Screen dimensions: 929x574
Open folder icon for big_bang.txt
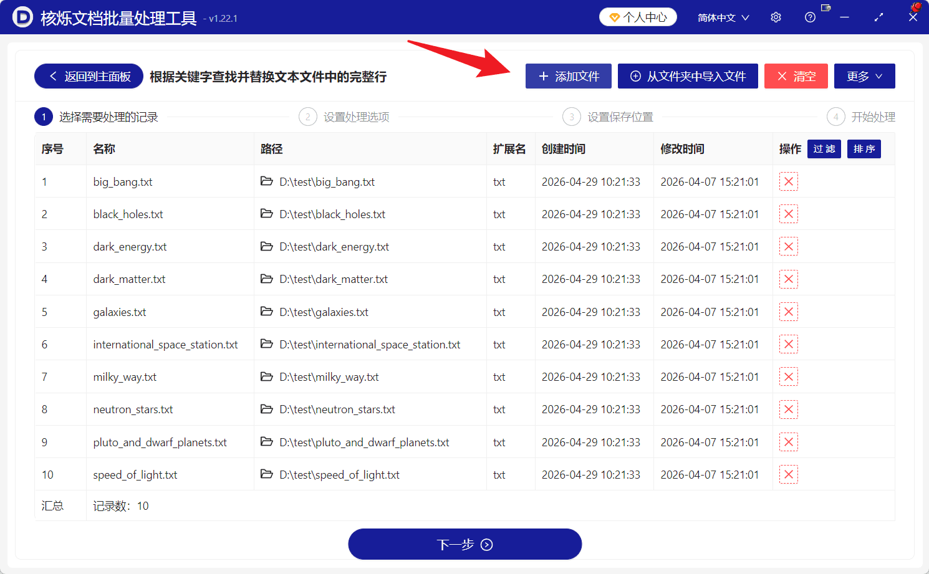pyautogui.click(x=267, y=181)
